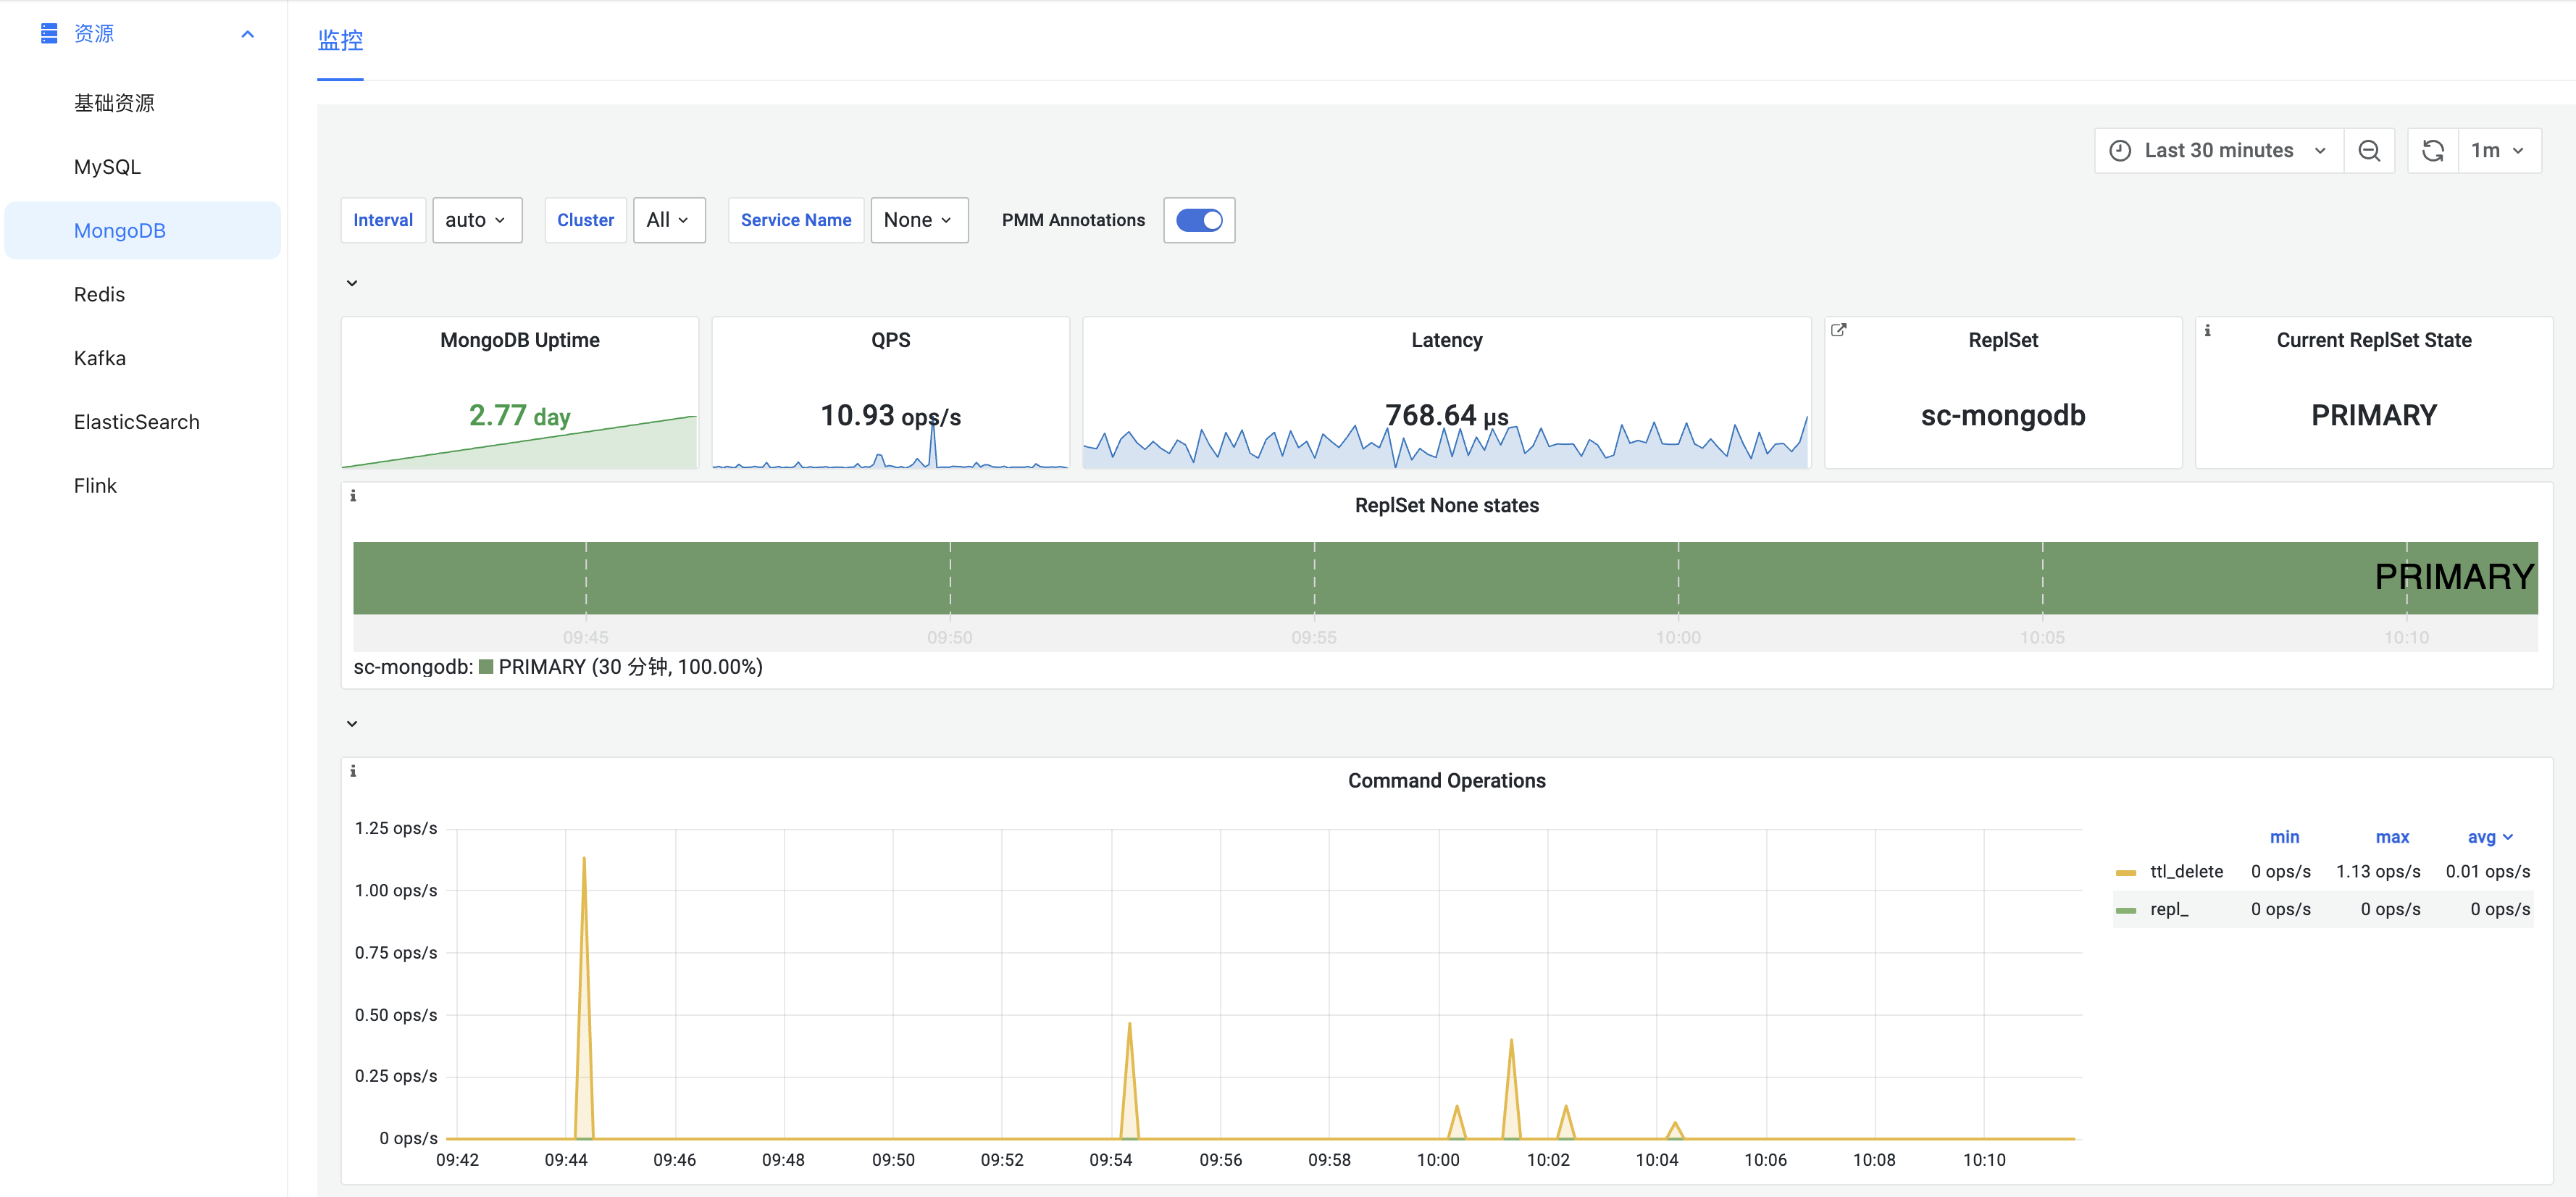The image size is (2576, 1197).
Task: Click the Current ReplSet State title
Action: click(2374, 340)
